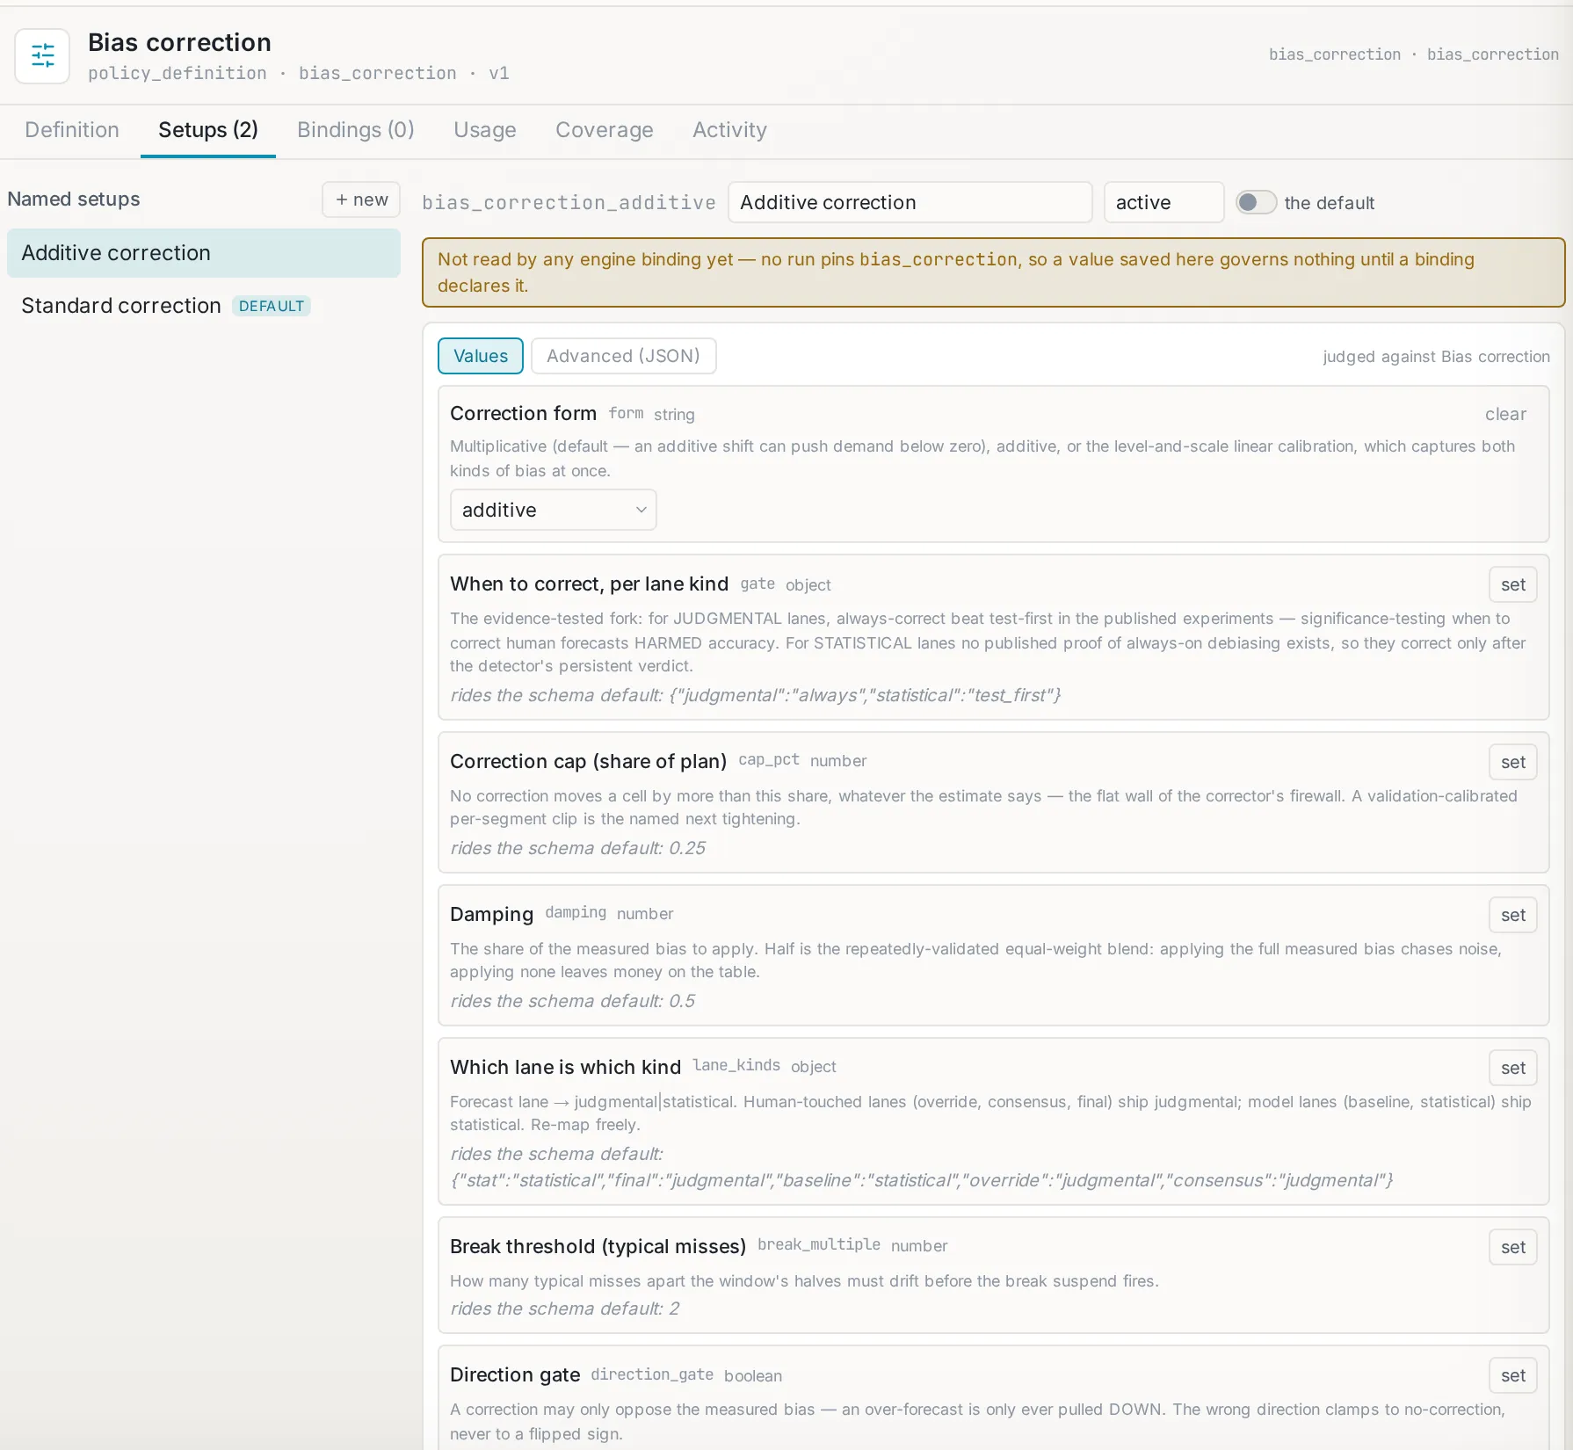Switch to Advanced (JSON) view
Screen dimensions: 1573x1450
[623, 356]
